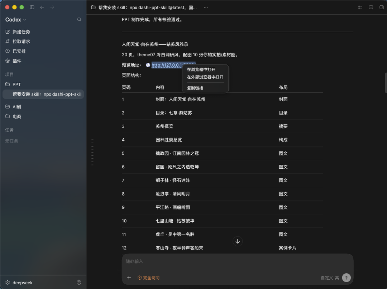Open the task list icon at top right
The width and height of the screenshot is (387, 289).
pyautogui.click(x=360, y=8)
